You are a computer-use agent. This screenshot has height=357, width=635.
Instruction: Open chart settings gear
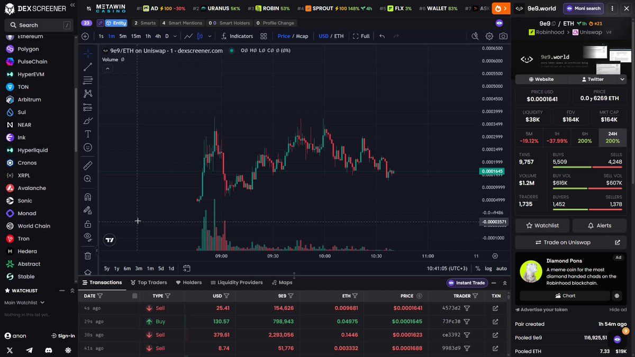[x=489, y=36]
